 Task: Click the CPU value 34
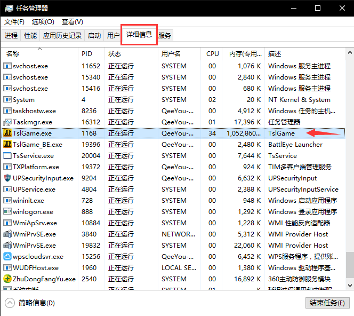click(212, 133)
